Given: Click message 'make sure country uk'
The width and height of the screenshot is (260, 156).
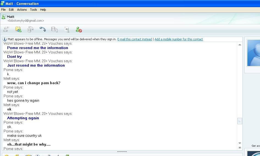Looking at the screenshot, I should coord(24,135).
